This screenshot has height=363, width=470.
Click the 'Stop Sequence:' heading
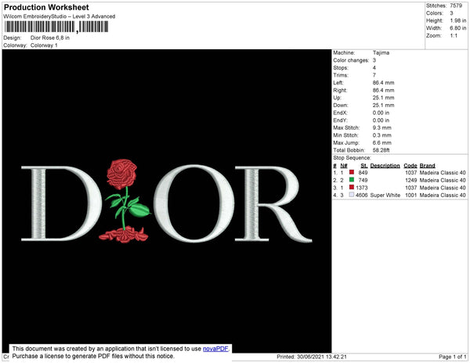tap(352, 158)
